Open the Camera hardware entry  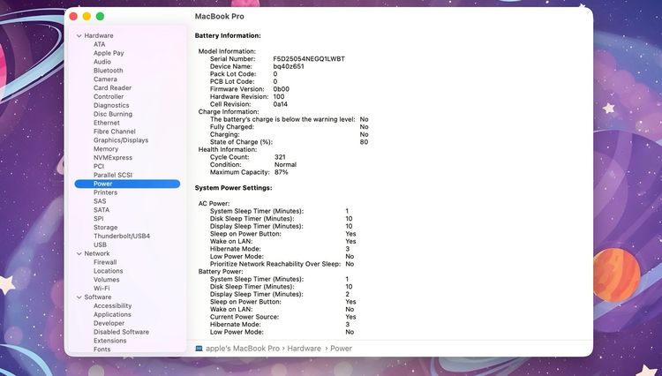[105, 79]
